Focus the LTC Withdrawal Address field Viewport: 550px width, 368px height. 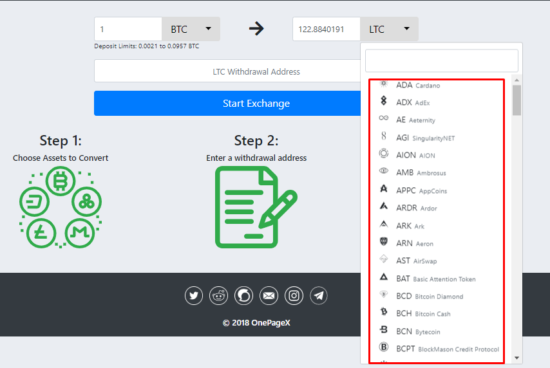(x=227, y=71)
